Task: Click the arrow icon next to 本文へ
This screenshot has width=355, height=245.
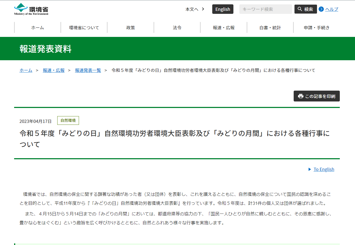Action: (203, 9)
